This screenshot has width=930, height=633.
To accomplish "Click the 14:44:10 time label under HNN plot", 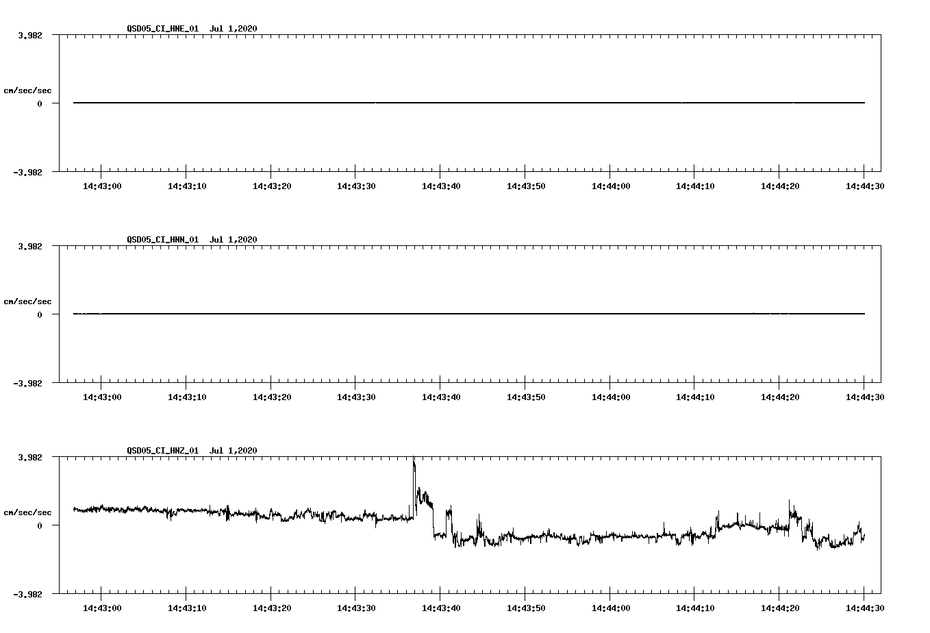I will pos(694,397).
